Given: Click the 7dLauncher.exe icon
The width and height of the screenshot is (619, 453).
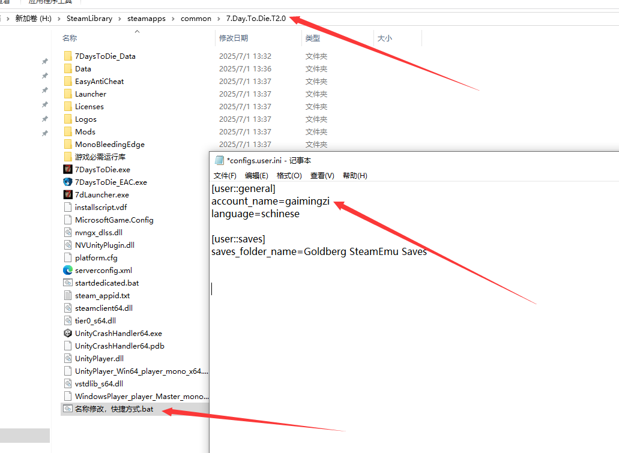Looking at the screenshot, I should tap(68, 195).
